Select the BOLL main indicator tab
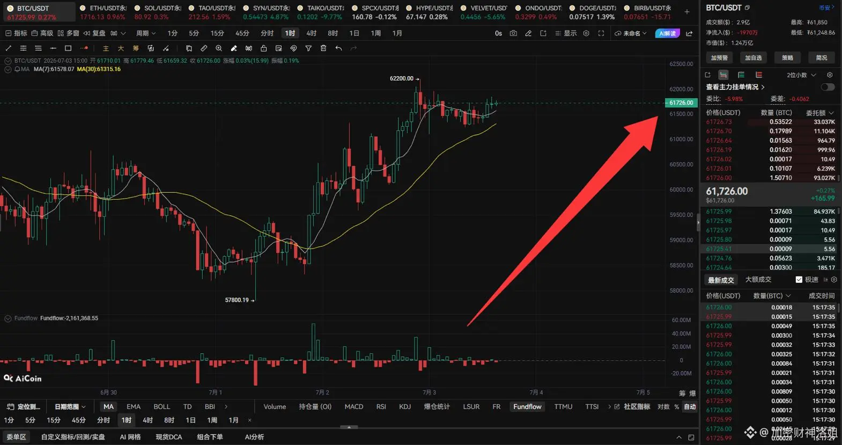This screenshot has height=445, width=842. pos(161,407)
